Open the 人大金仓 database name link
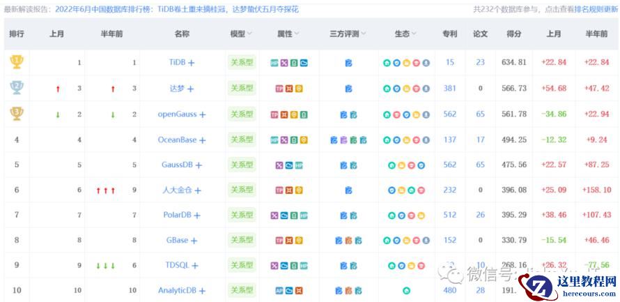Image resolution: width=620 pixels, height=302 pixels. pyautogui.click(x=177, y=190)
